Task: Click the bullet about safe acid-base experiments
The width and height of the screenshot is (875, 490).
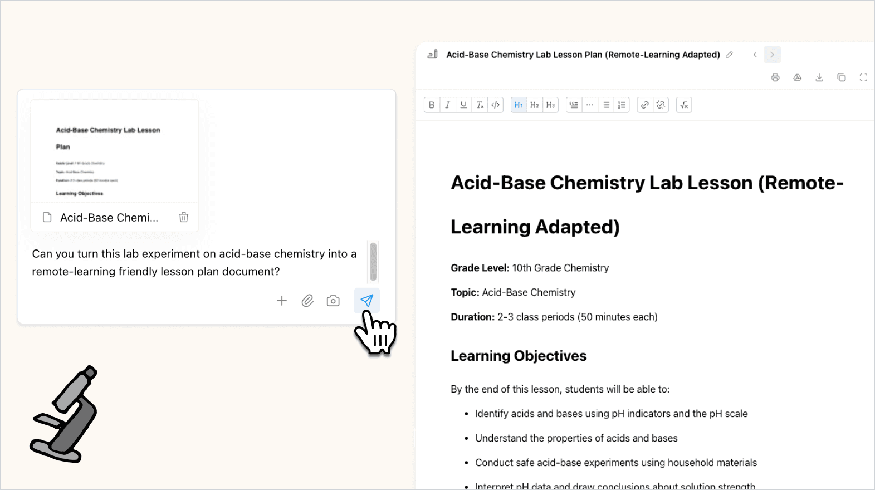Action: (x=616, y=463)
